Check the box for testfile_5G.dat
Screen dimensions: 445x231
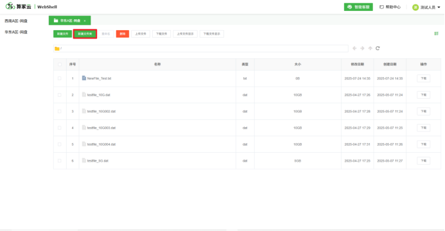click(60, 160)
